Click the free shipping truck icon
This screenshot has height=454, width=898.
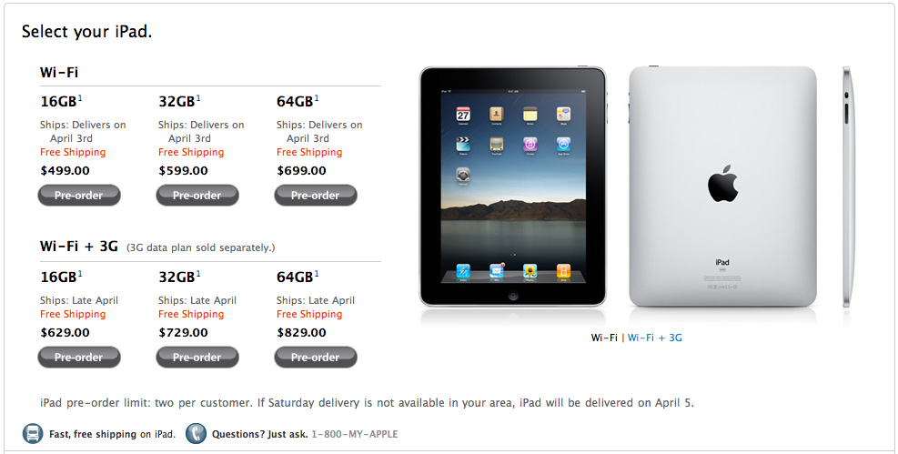[x=33, y=433]
